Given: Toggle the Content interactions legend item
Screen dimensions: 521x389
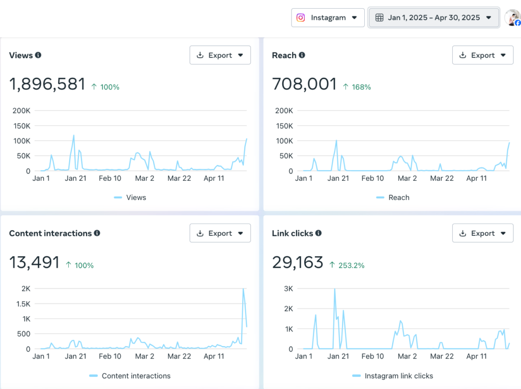Looking at the screenshot, I should 130,376.
